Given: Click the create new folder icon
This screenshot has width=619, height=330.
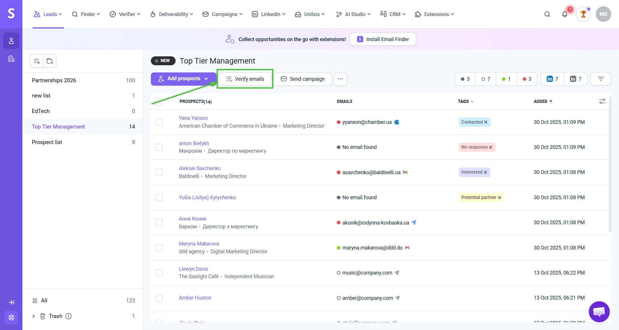Looking at the screenshot, I should [x=50, y=61].
